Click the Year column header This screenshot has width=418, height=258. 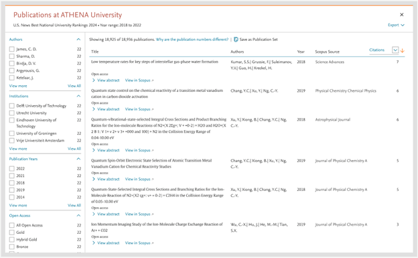(x=301, y=52)
